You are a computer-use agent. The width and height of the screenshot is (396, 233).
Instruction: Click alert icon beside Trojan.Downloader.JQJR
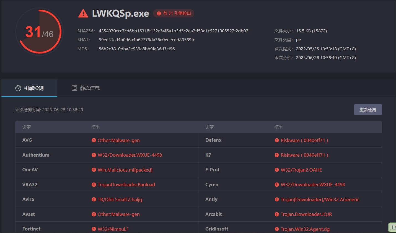(x=277, y=214)
